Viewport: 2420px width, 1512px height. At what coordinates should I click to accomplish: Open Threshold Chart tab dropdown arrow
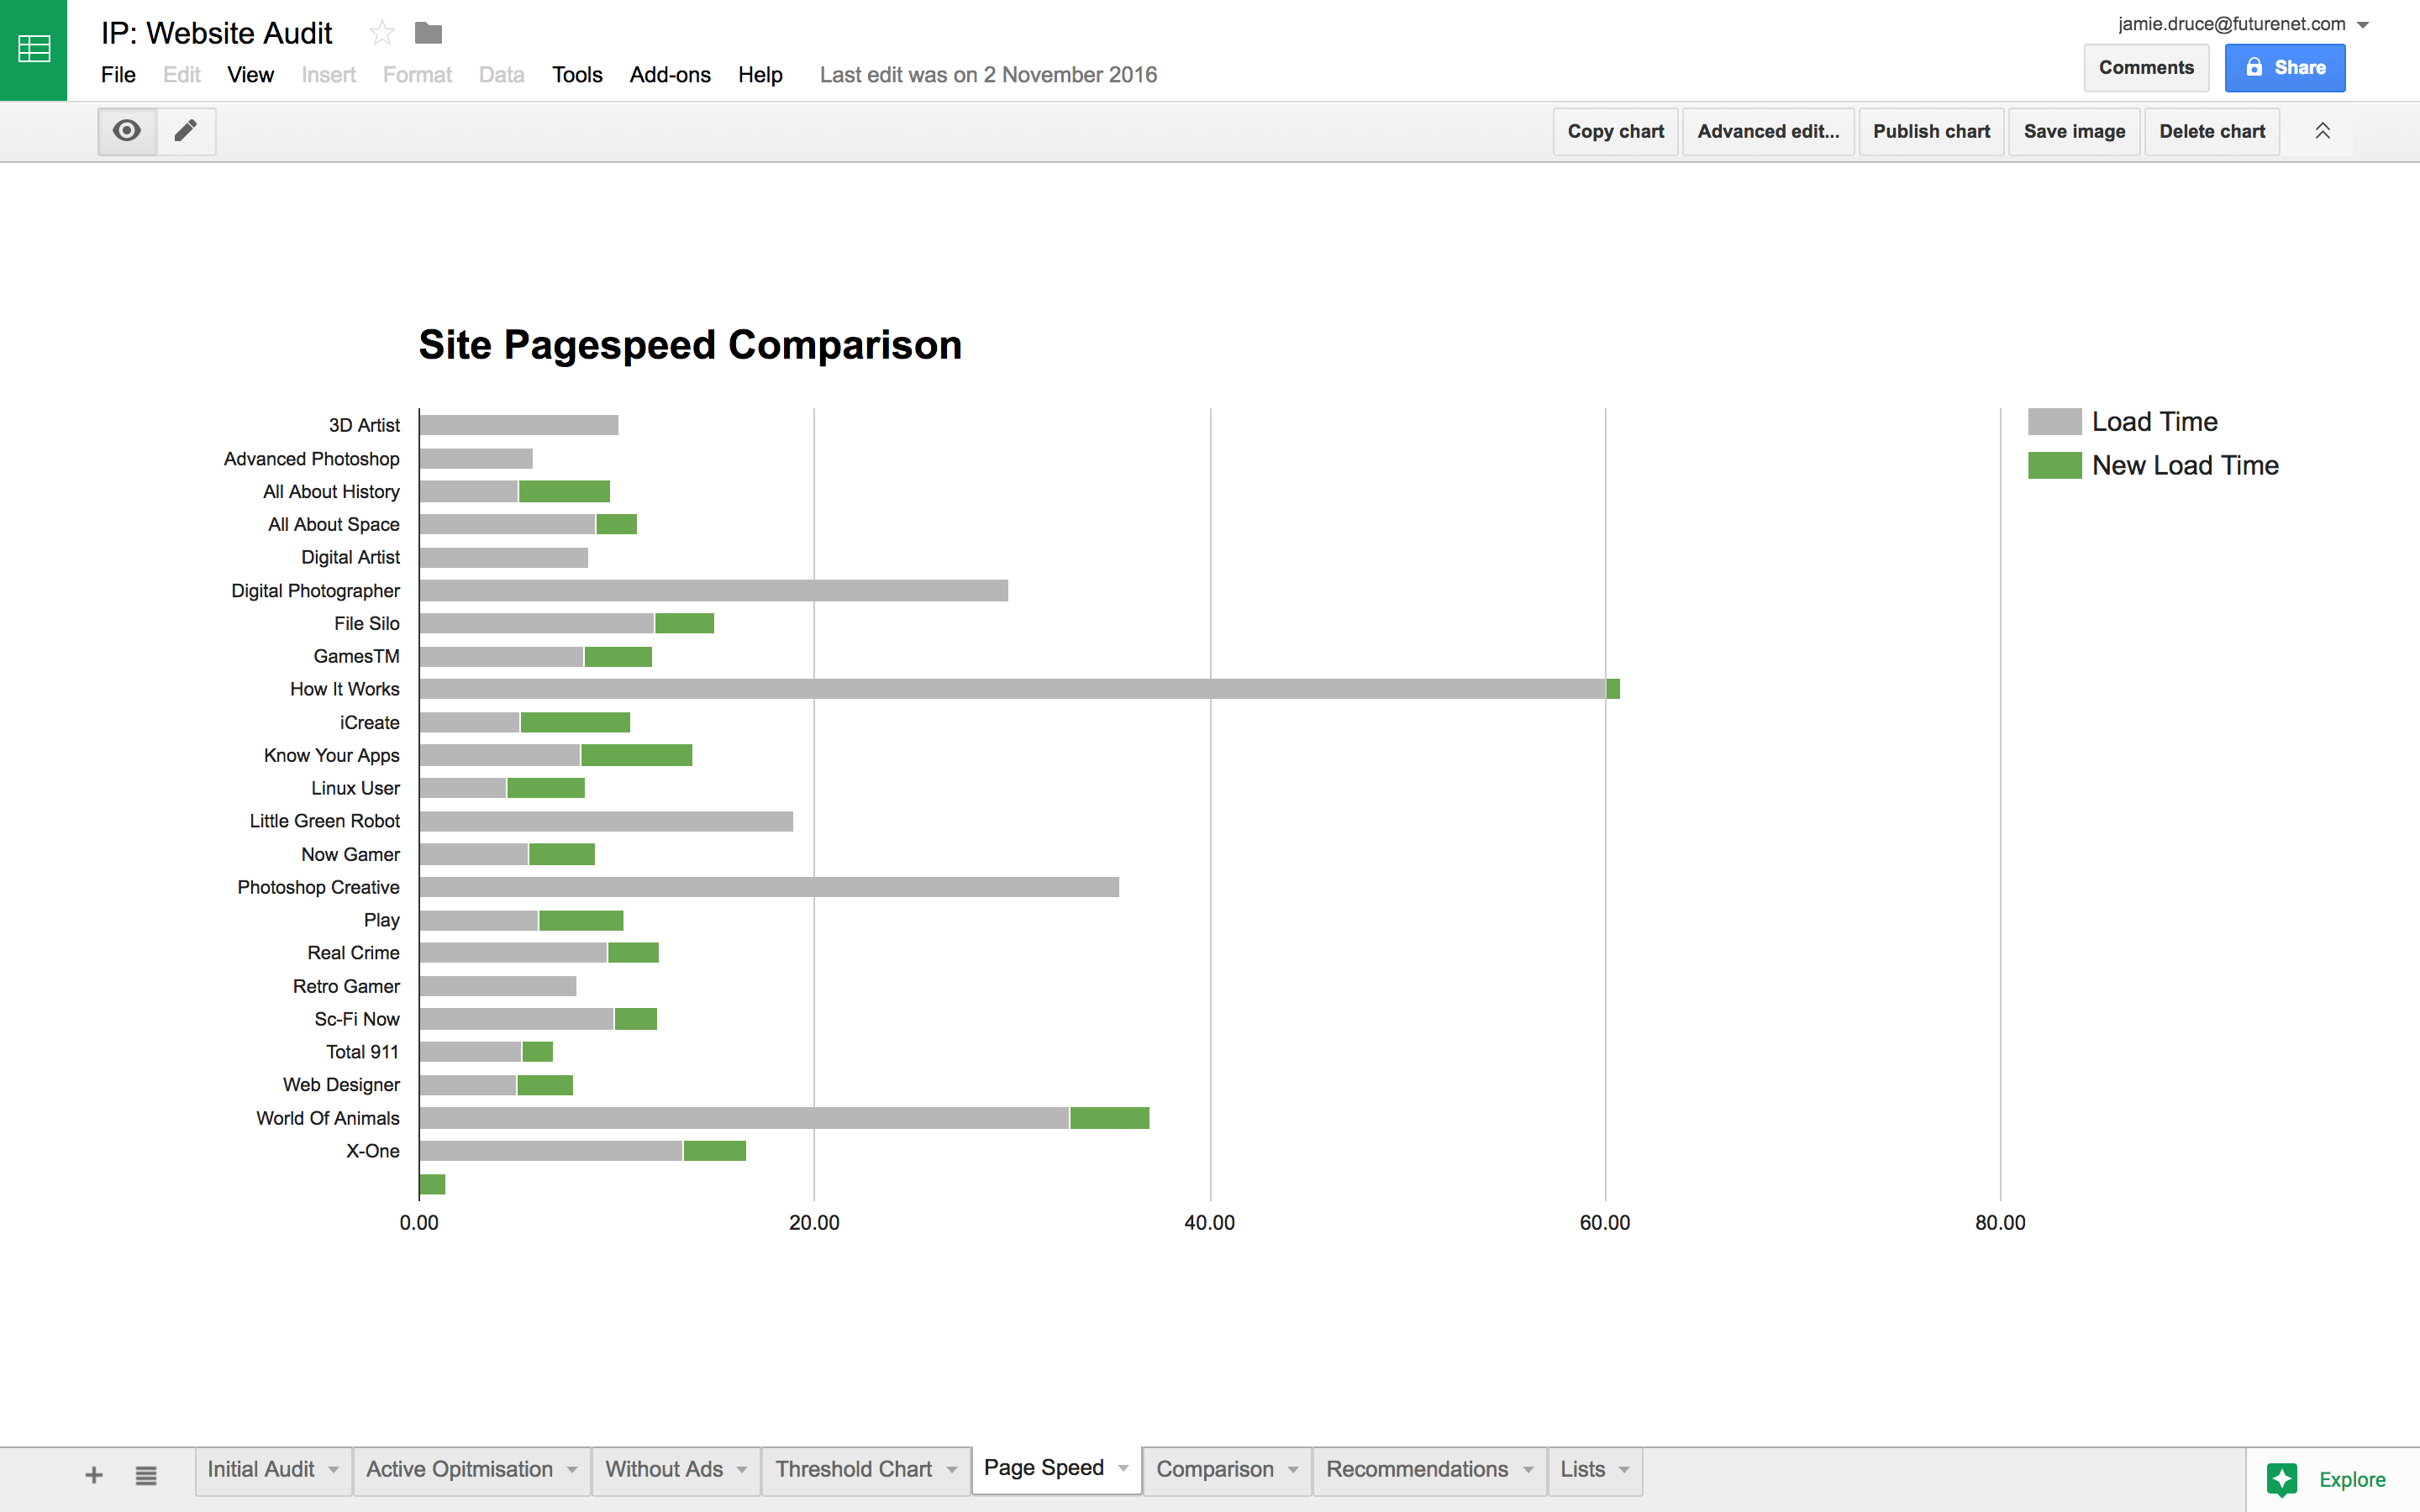(952, 1470)
